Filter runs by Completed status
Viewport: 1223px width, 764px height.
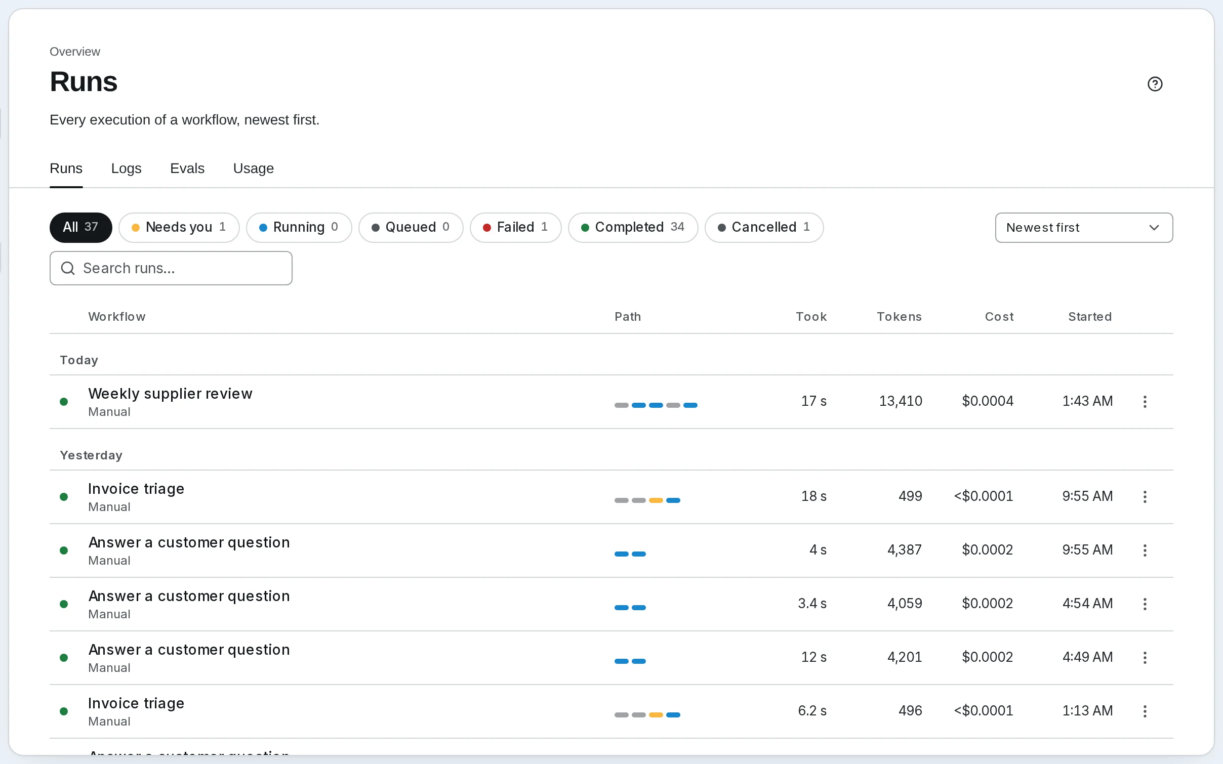[x=633, y=227]
